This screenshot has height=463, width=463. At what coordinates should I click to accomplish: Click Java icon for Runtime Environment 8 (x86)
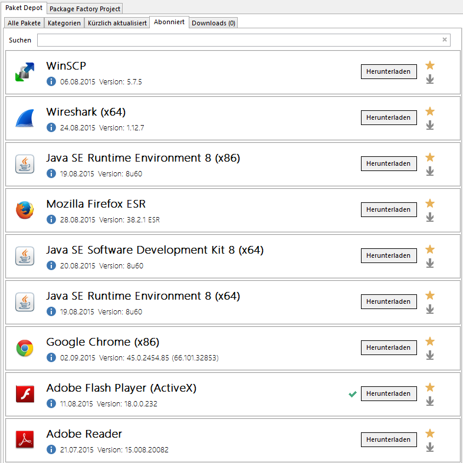25,164
